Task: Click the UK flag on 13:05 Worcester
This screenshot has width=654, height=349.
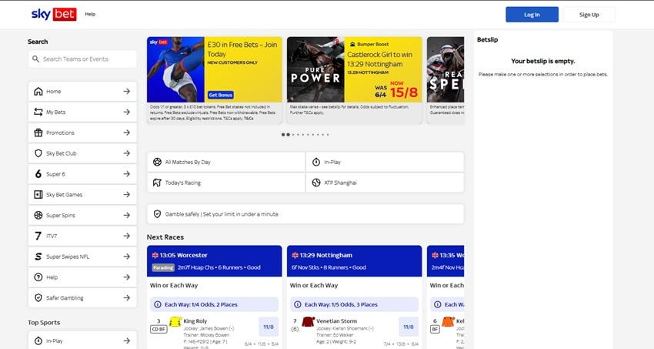Action: pyautogui.click(x=155, y=255)
